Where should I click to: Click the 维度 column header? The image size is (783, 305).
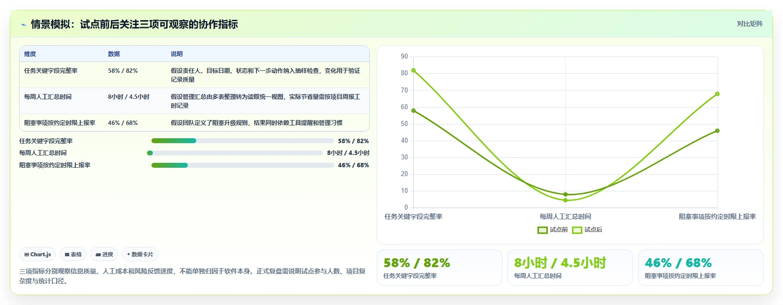(30, 54)
